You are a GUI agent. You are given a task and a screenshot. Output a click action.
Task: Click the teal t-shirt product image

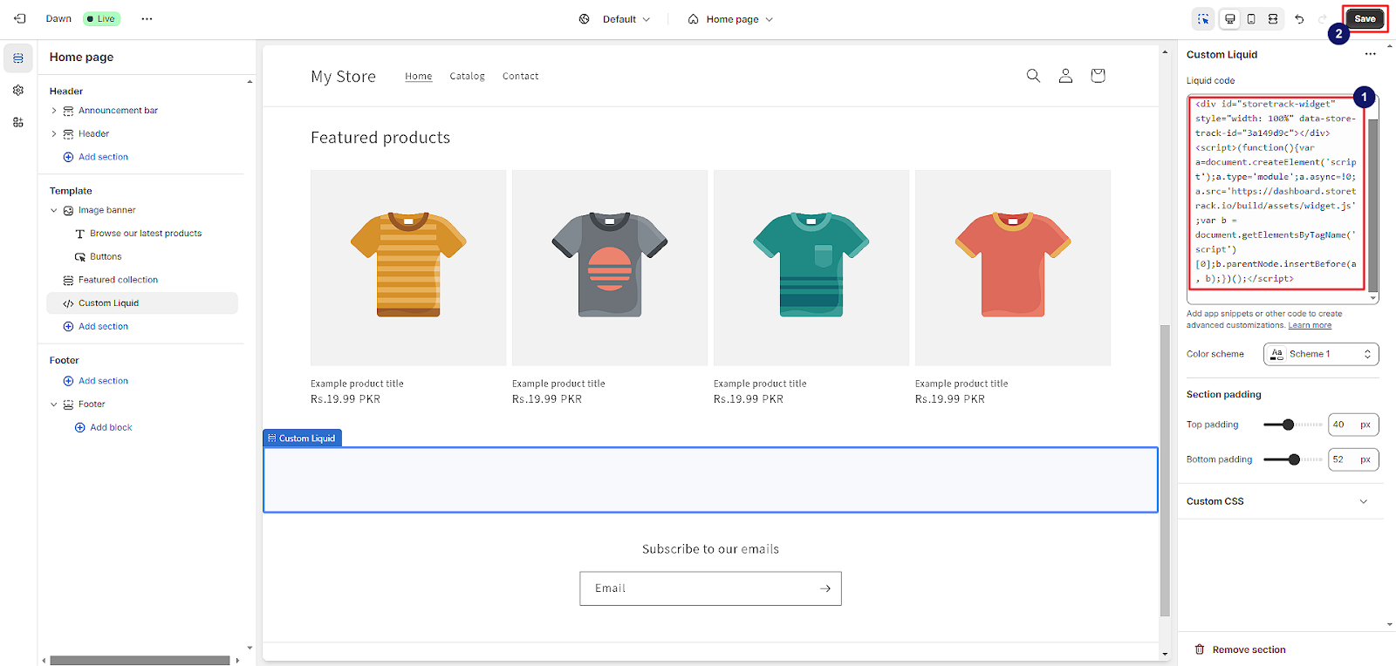pyautogui.click(x=811, y=268)
